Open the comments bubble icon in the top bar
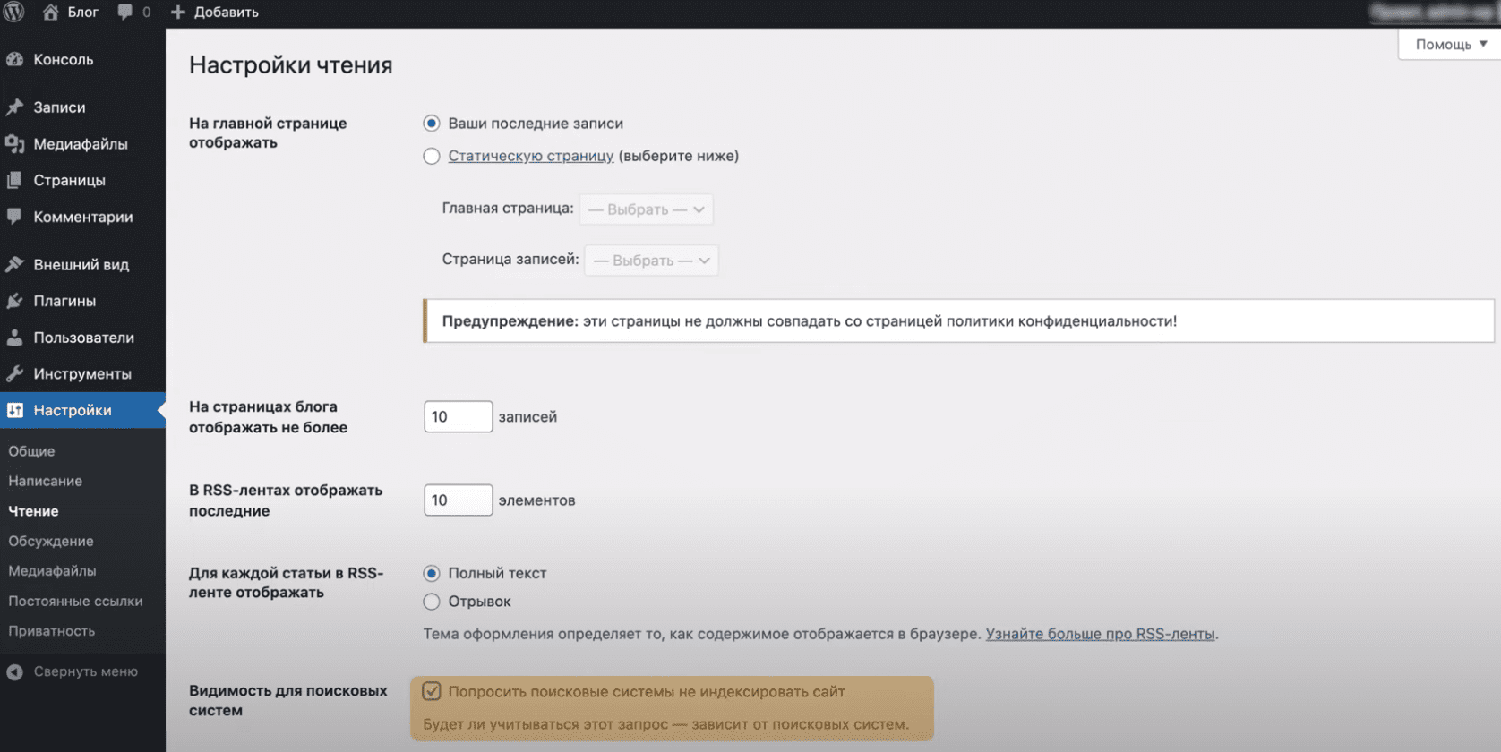The image size is (1501, 752). tap(125, 12)
